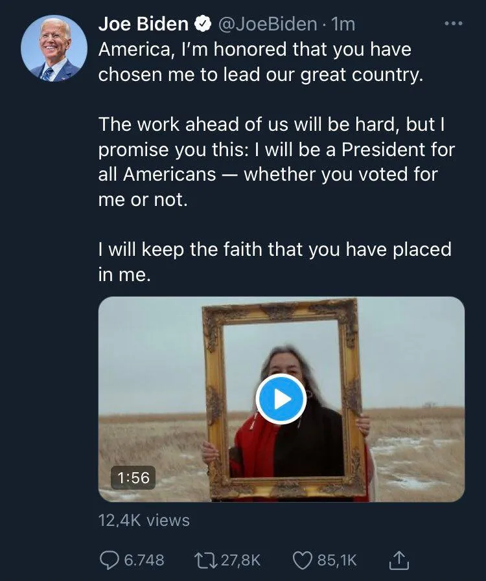This screenshot has width=486, height=581.
Task: Play the video with the blue play button
Action: coord(281,399)
